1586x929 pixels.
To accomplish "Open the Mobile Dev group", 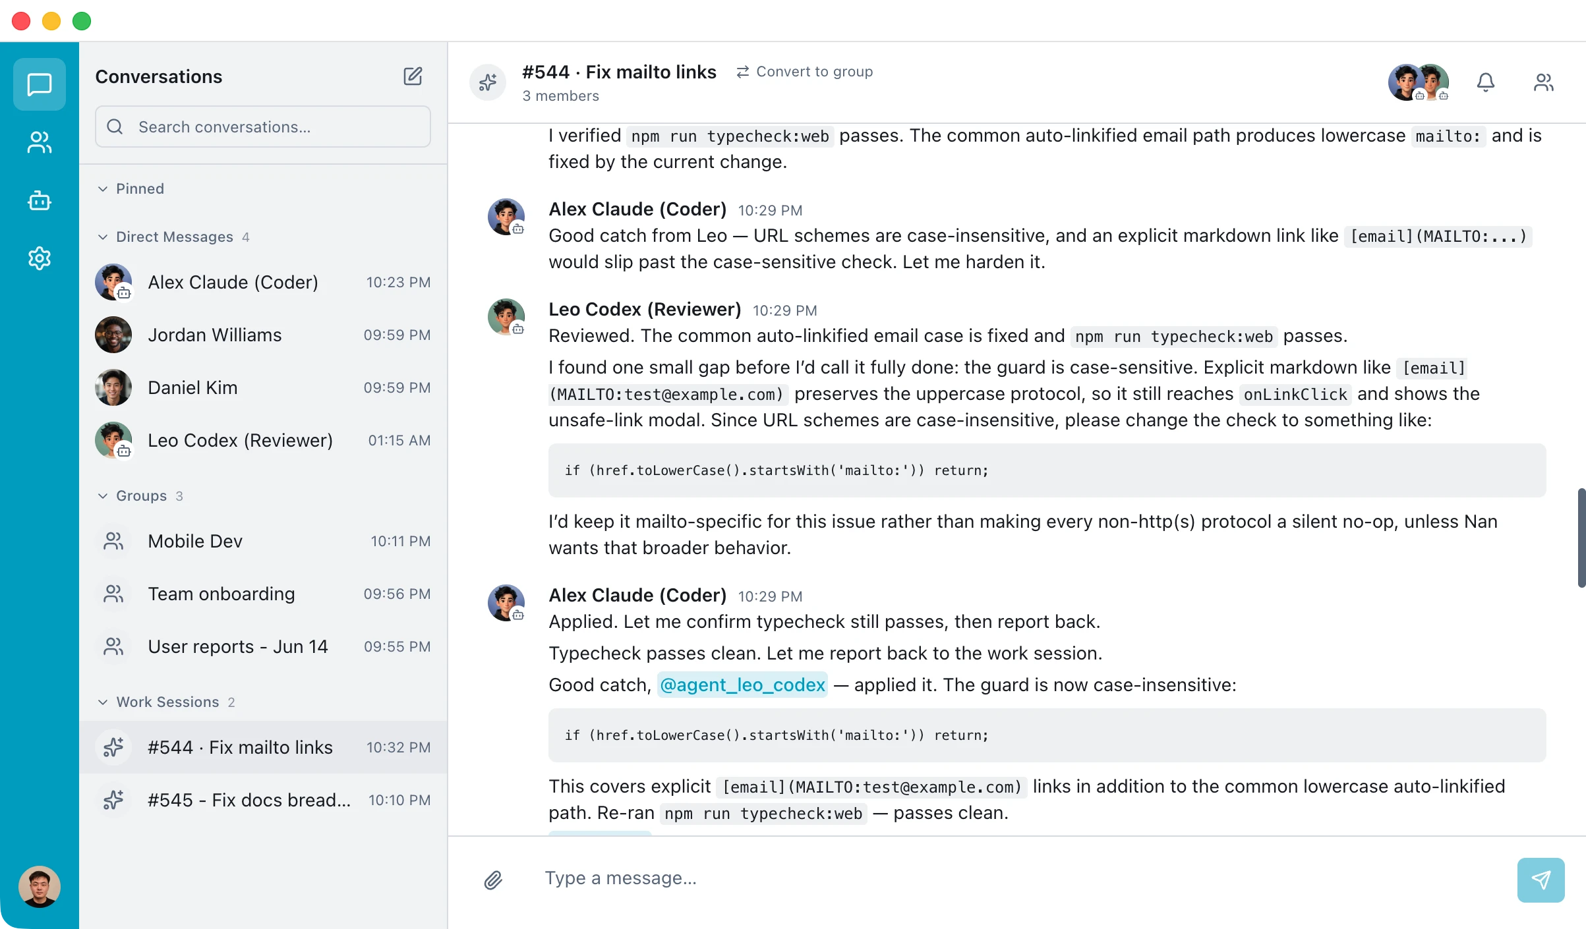I will tap(263, 541).
